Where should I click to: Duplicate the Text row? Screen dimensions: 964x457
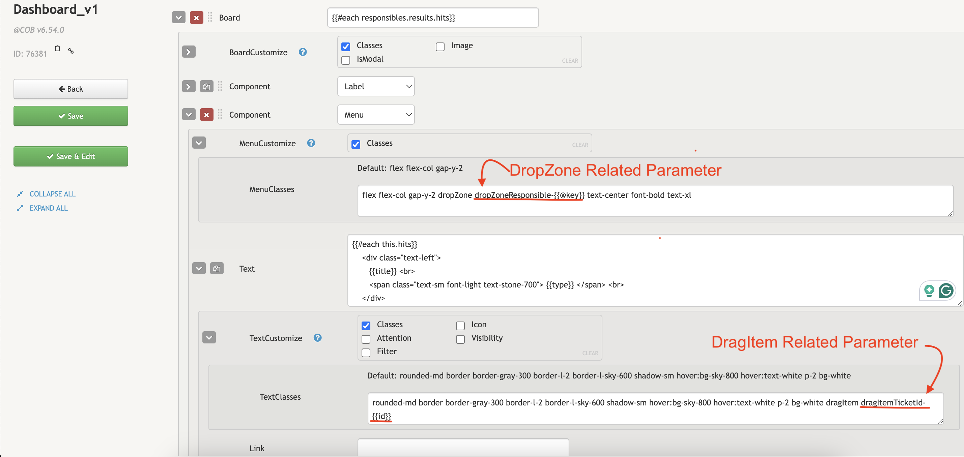tap(217, 269)
